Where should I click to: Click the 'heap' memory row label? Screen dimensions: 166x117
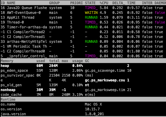(x=5, y=66)
